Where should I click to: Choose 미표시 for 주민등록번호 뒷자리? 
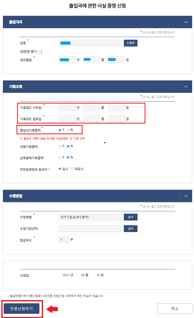pos(72,169)
